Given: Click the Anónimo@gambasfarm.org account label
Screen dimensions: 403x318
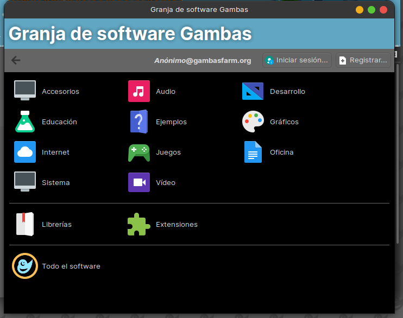Looking at the screenshot, I should (x=203, y=61).
